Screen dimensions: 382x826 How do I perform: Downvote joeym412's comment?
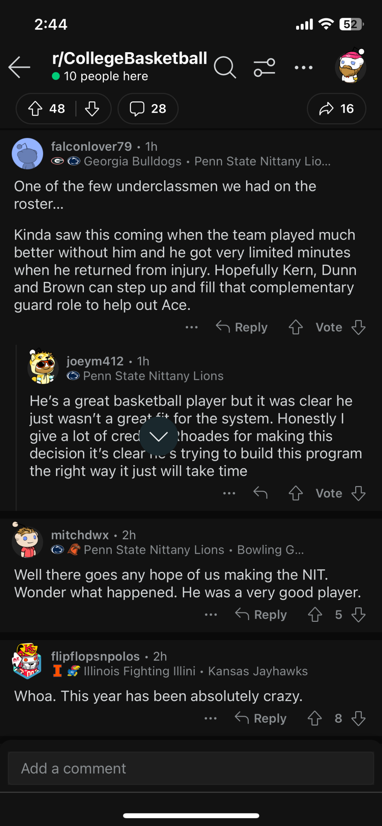coord(359,493)
